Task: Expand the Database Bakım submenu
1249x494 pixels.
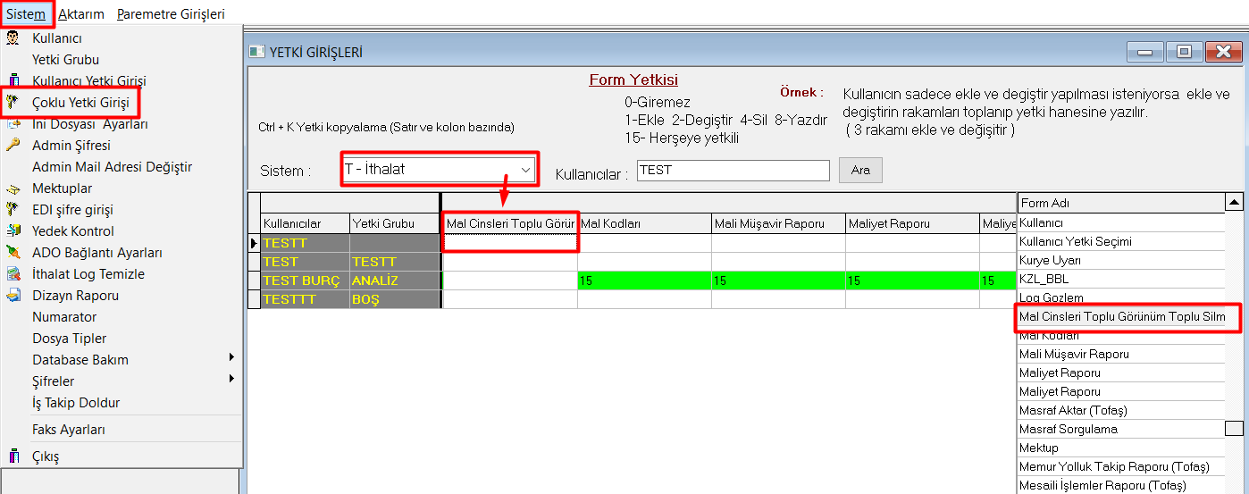Action: tap(231, 358)
